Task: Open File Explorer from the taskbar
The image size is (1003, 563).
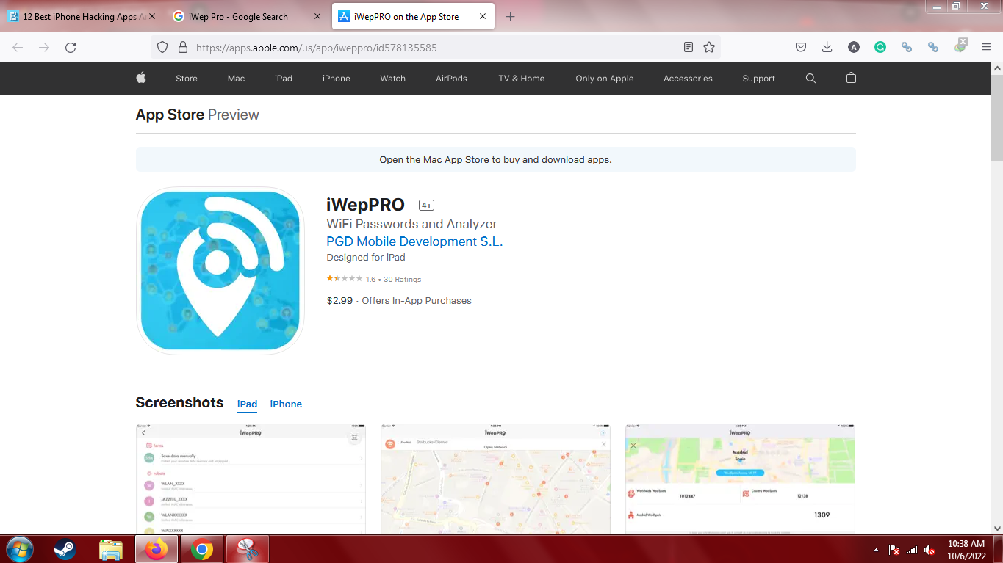Action: point(111,549)
